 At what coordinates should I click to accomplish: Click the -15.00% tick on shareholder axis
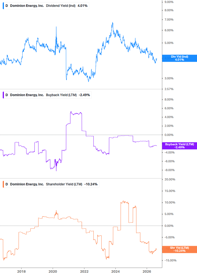coord(170,260)
